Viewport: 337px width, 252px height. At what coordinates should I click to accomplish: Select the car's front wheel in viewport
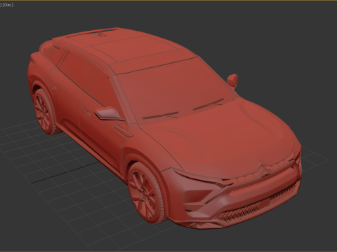(x=145, y=193)
